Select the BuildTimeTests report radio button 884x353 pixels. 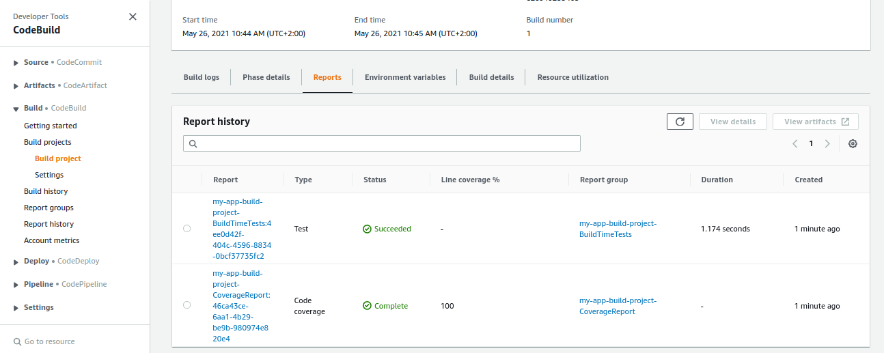[187, 229]
